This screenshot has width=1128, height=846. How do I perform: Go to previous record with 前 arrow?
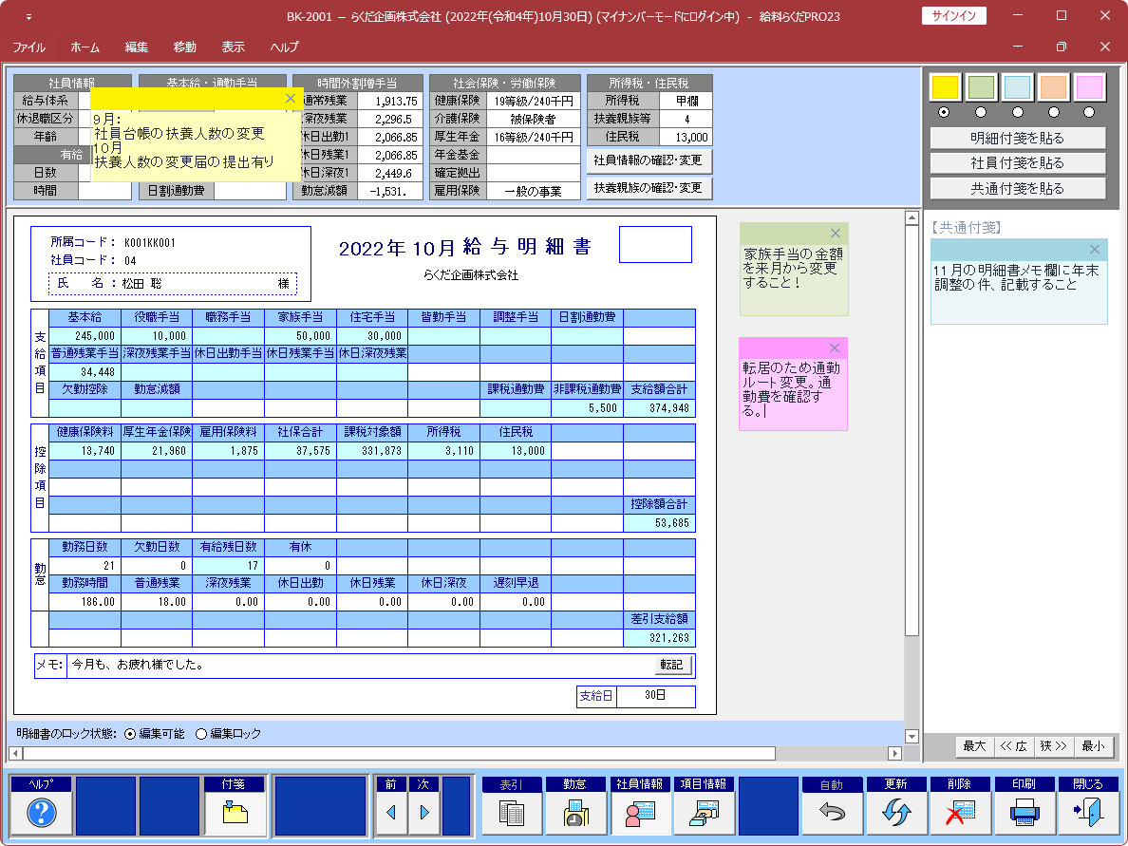point(391,813)
